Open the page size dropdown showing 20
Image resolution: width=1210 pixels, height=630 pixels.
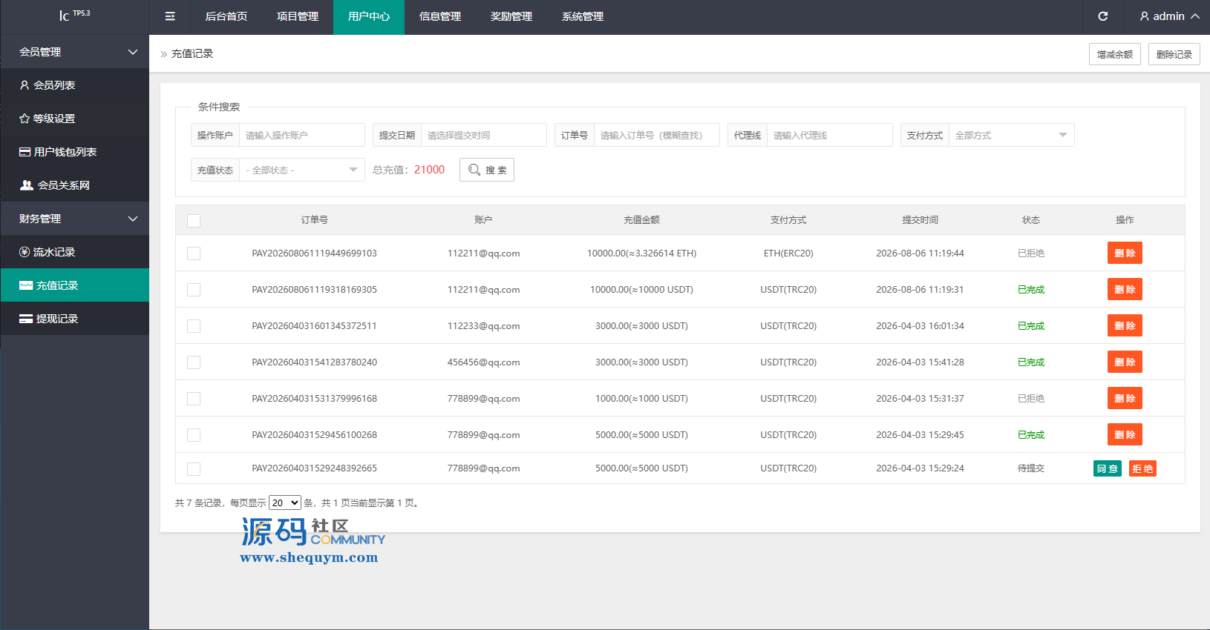point(285,503)
